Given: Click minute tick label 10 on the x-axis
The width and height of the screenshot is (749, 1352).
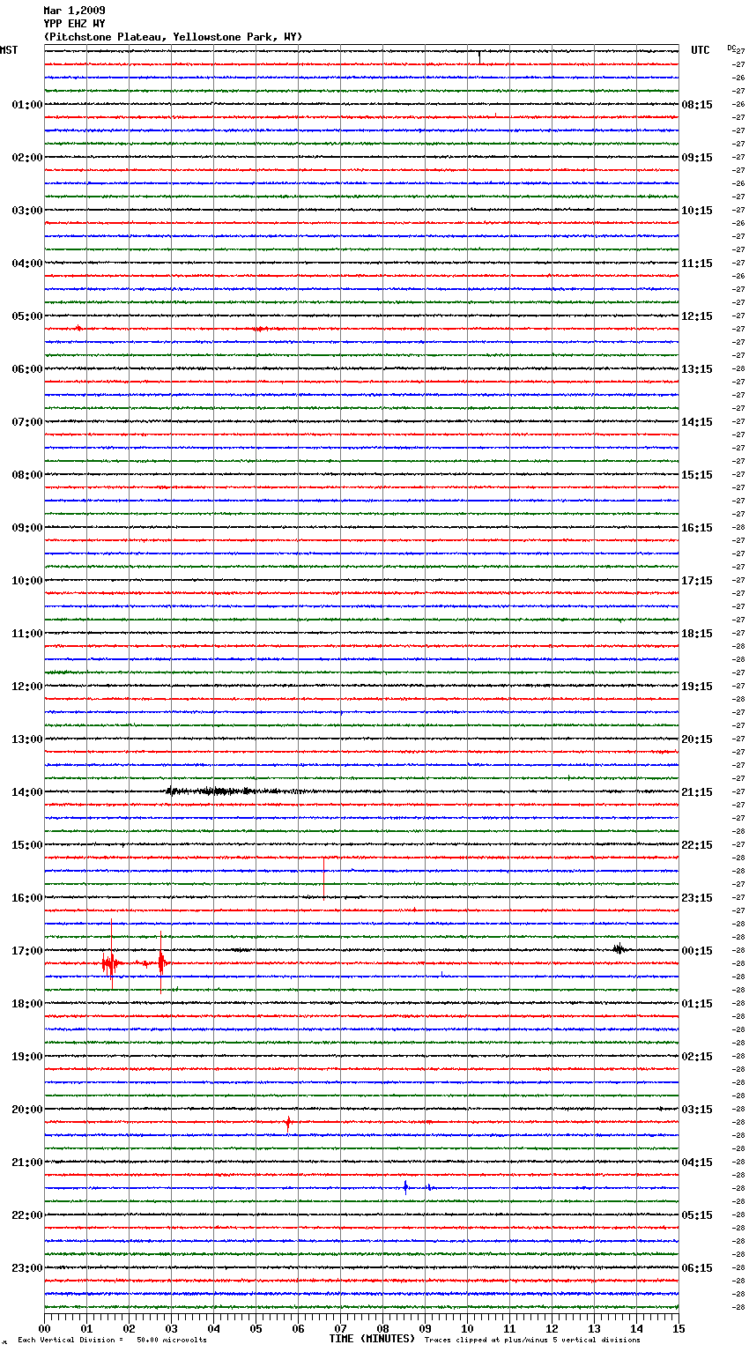Looking at the screenshot, I should pyautogui.click(x=467, y=1328).
